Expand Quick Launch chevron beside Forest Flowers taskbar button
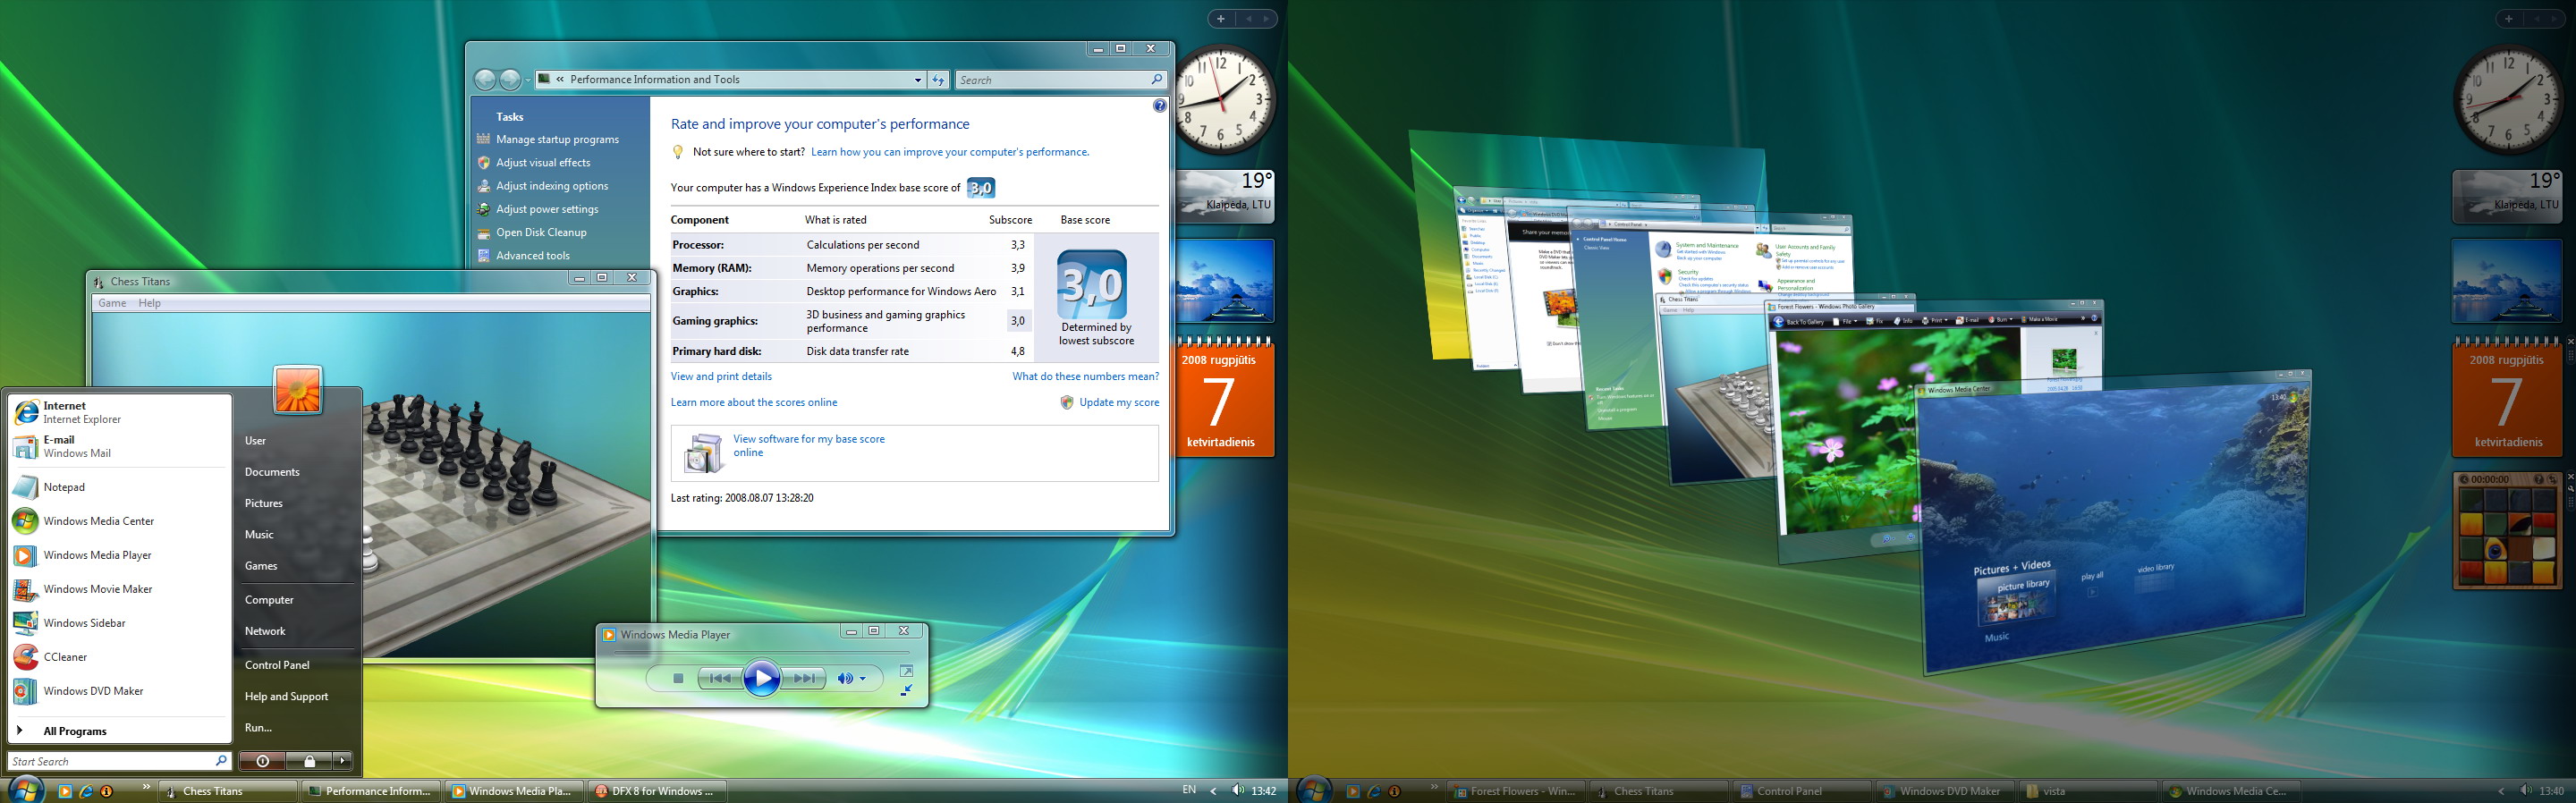The width and height of the screenshot is (2576, 803). click(x=1434, y=788)
